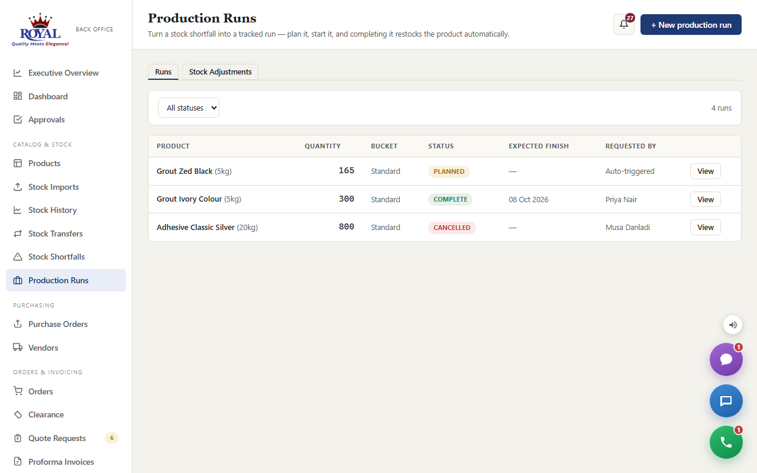Click the CANCELLED status badge
This screenshot has width=757, height=473.
point(452,228)
